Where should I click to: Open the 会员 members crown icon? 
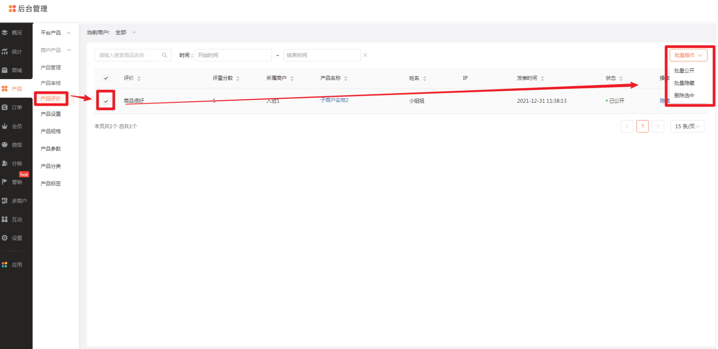pos(5,126)
